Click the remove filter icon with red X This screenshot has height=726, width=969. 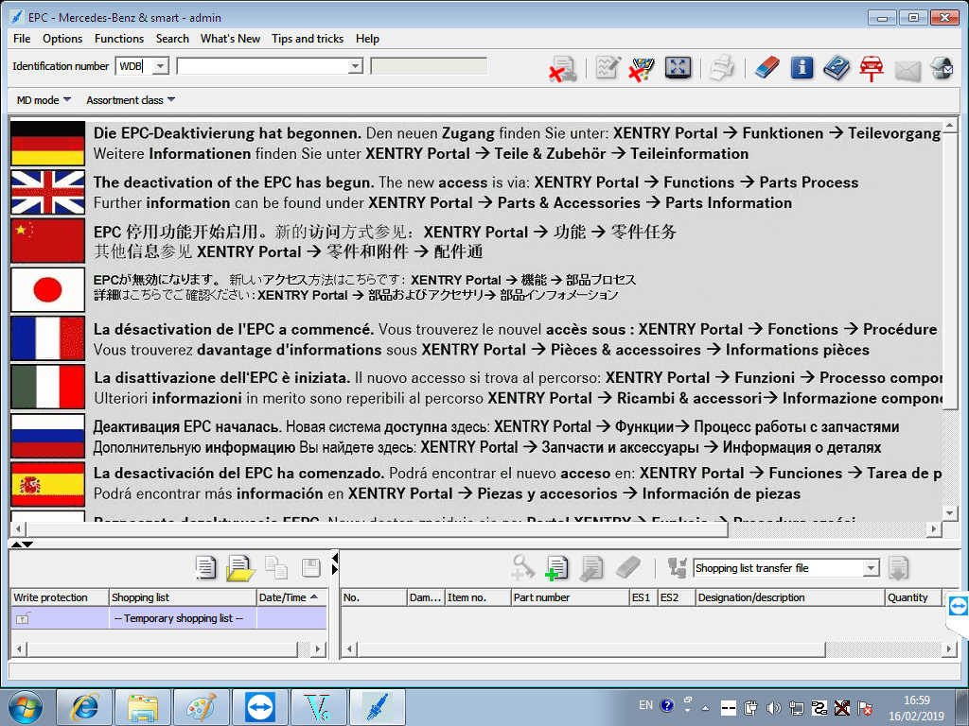(x=641, y=68)
